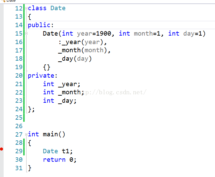This screenshot has width=215, height=177.
Task: Collapse the Date constructor block on line 15
Action: 26,34
